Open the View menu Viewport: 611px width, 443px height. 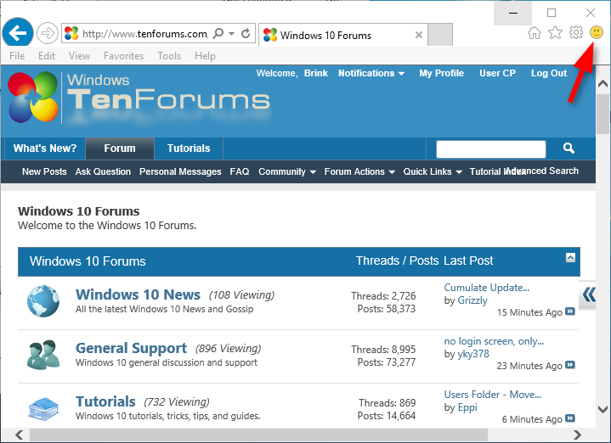click(80, 56)
